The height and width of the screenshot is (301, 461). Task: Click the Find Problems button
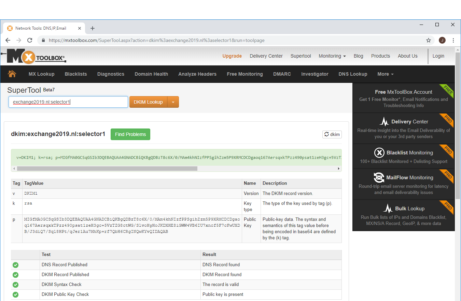[130, 134]
